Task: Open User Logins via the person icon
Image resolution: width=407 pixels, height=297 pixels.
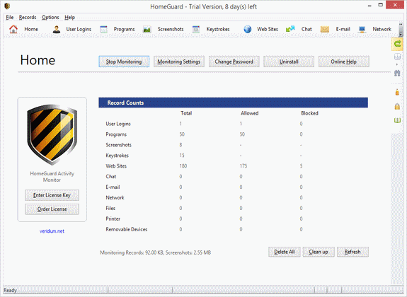Action: (57, 29)
